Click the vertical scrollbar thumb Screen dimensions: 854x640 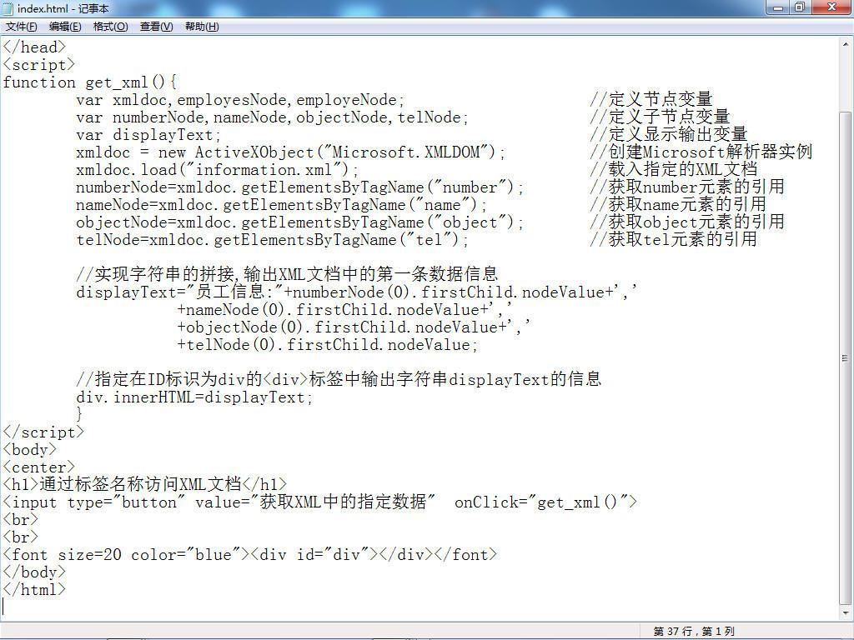(x=846, y=357)
